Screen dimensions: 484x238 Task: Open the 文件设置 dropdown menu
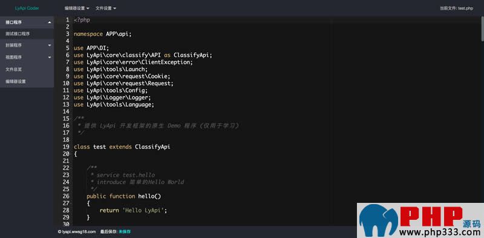106,8
